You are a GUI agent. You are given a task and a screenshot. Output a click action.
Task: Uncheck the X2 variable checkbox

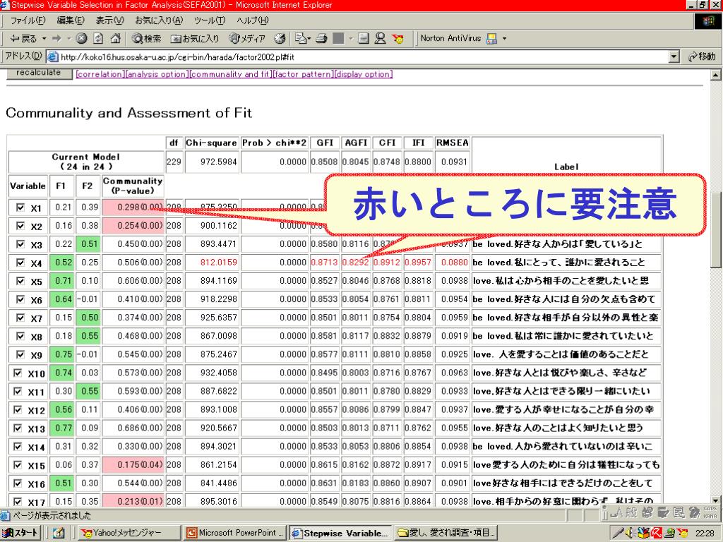pyautogui.click(x=20, y=226)
